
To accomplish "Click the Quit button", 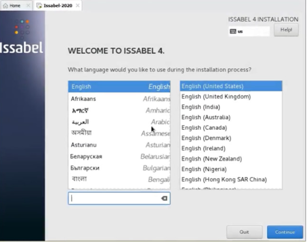I will 244,232.
